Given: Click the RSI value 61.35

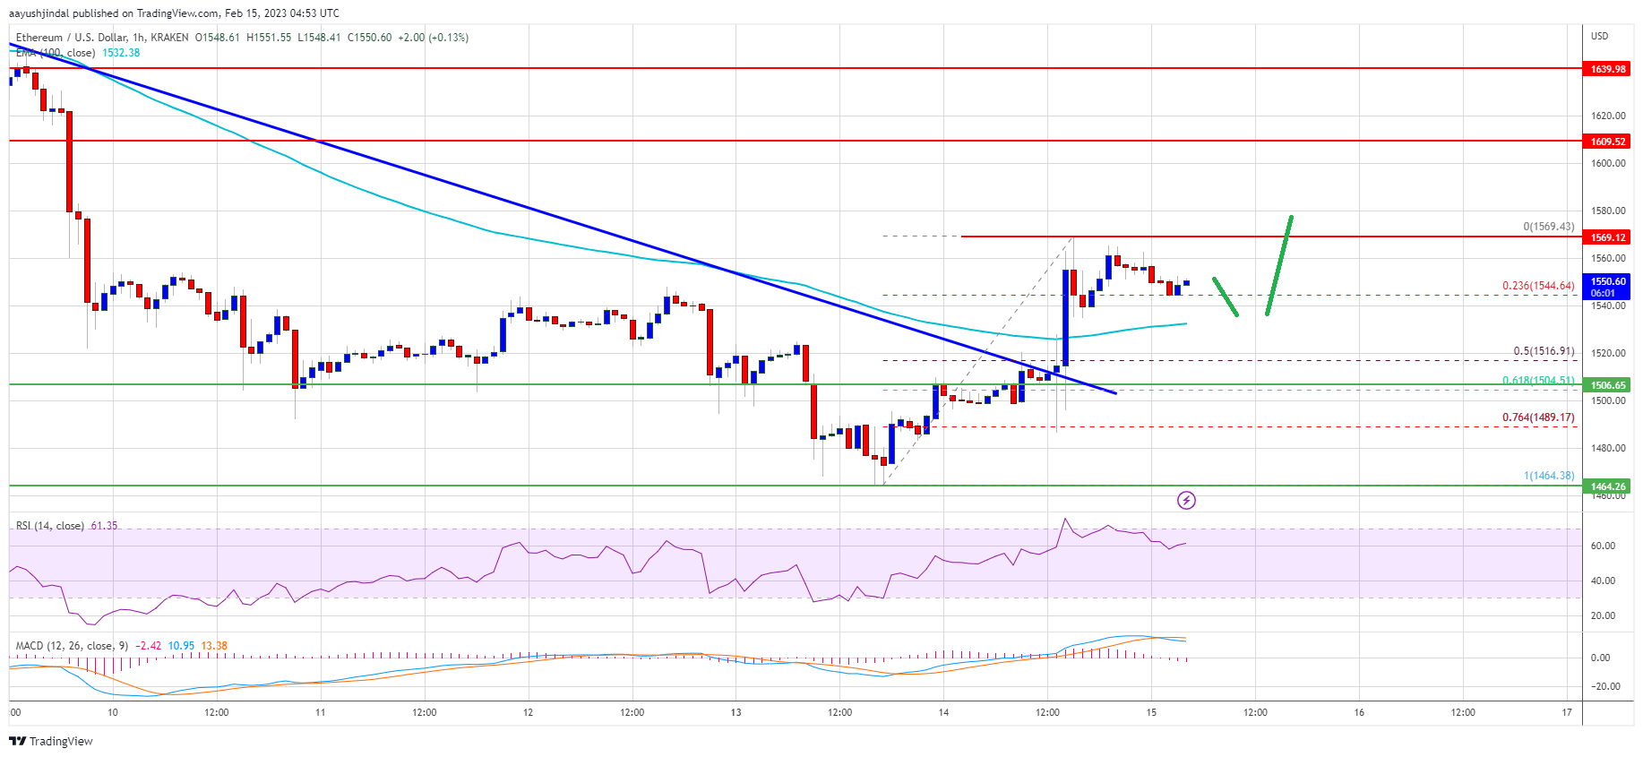Looking at the screenshot, I should (x=104, y=526).
